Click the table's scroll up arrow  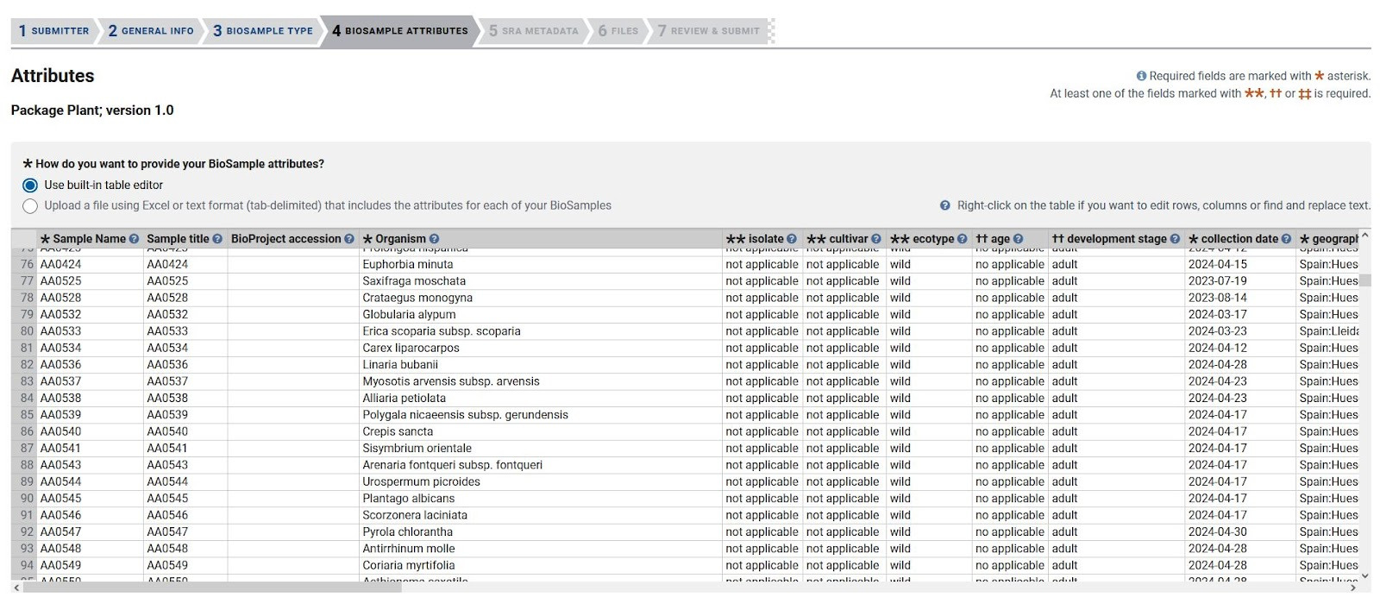point(1364,236)
